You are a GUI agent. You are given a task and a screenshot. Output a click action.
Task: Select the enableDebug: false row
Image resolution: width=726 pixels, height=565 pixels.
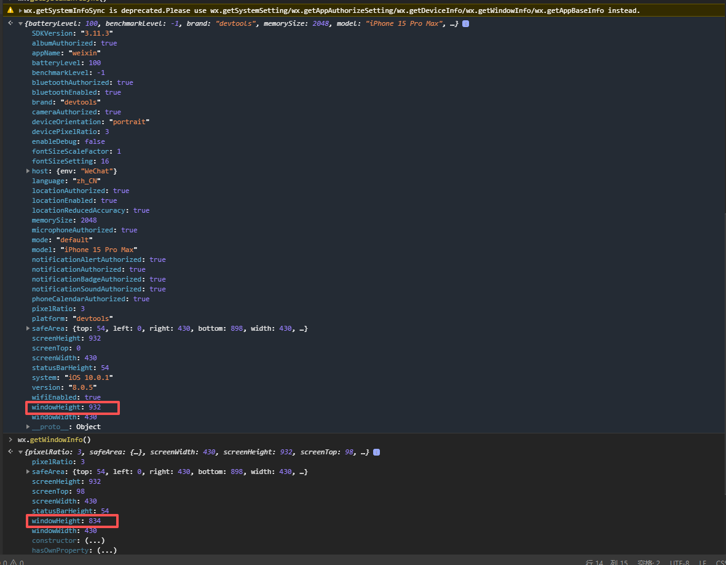[68, 141]
